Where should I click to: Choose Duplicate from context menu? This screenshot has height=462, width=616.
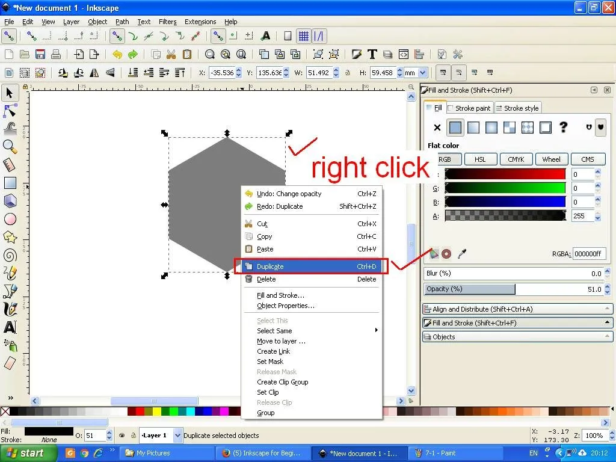[x=312, y=266]
